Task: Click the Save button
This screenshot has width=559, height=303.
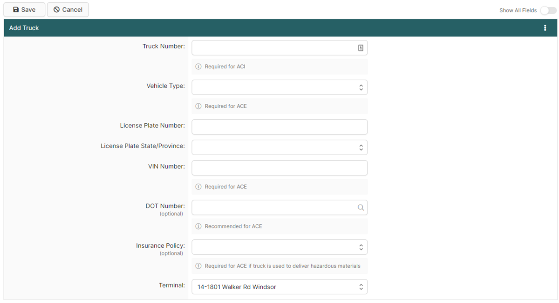Action: (x=24, y=9)
